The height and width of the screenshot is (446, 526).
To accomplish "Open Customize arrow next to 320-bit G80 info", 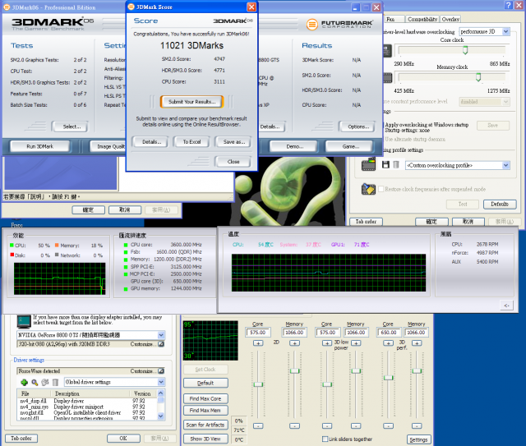I will click(x=161, y=344).
